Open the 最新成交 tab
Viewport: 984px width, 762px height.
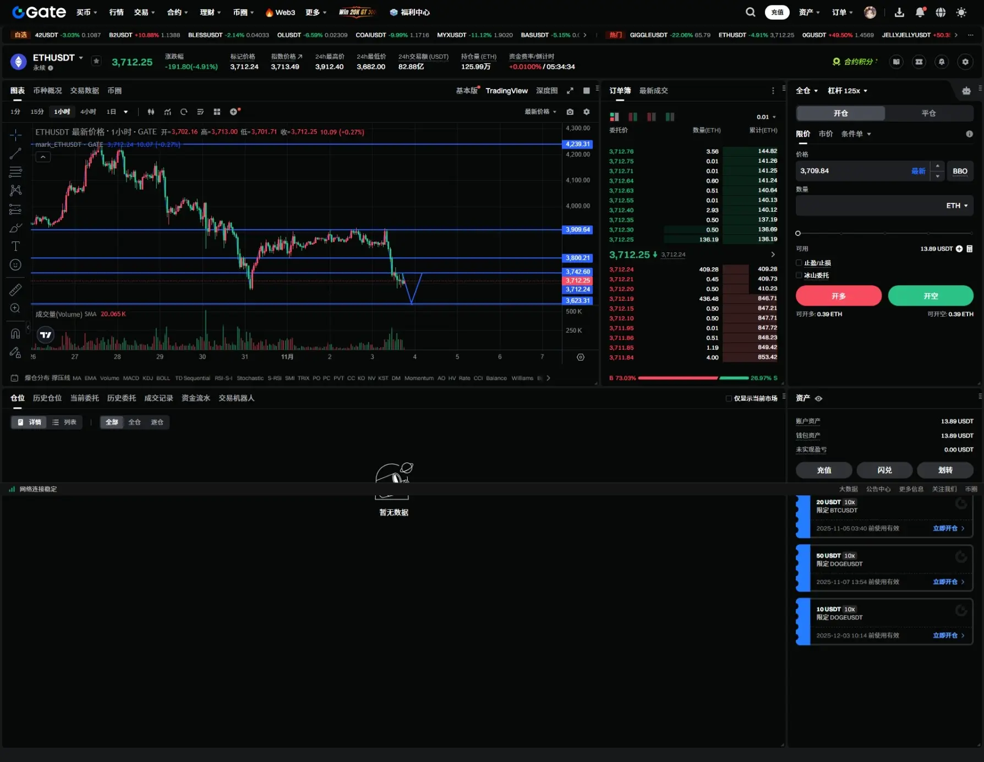pyautogui.click(x=654, y=91)
